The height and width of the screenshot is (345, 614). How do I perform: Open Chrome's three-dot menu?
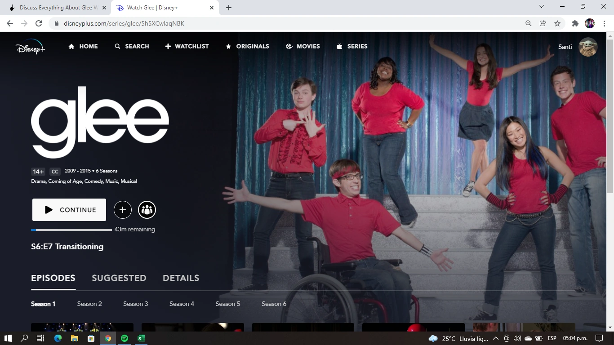[604, 23]
